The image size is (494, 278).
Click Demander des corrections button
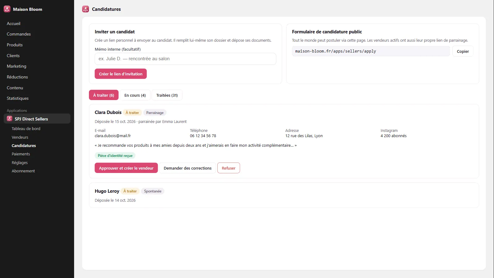pos(188,168)
